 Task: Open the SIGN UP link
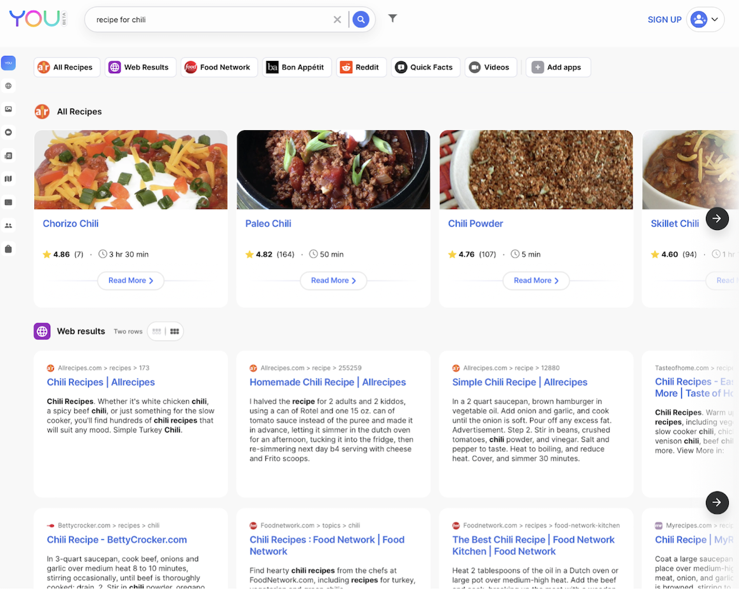click(x=664, y=20)
